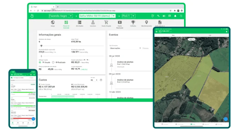Open the Indicadores report icon
Viewport: 233px width, 132px height.
click(x=160, y=22)
